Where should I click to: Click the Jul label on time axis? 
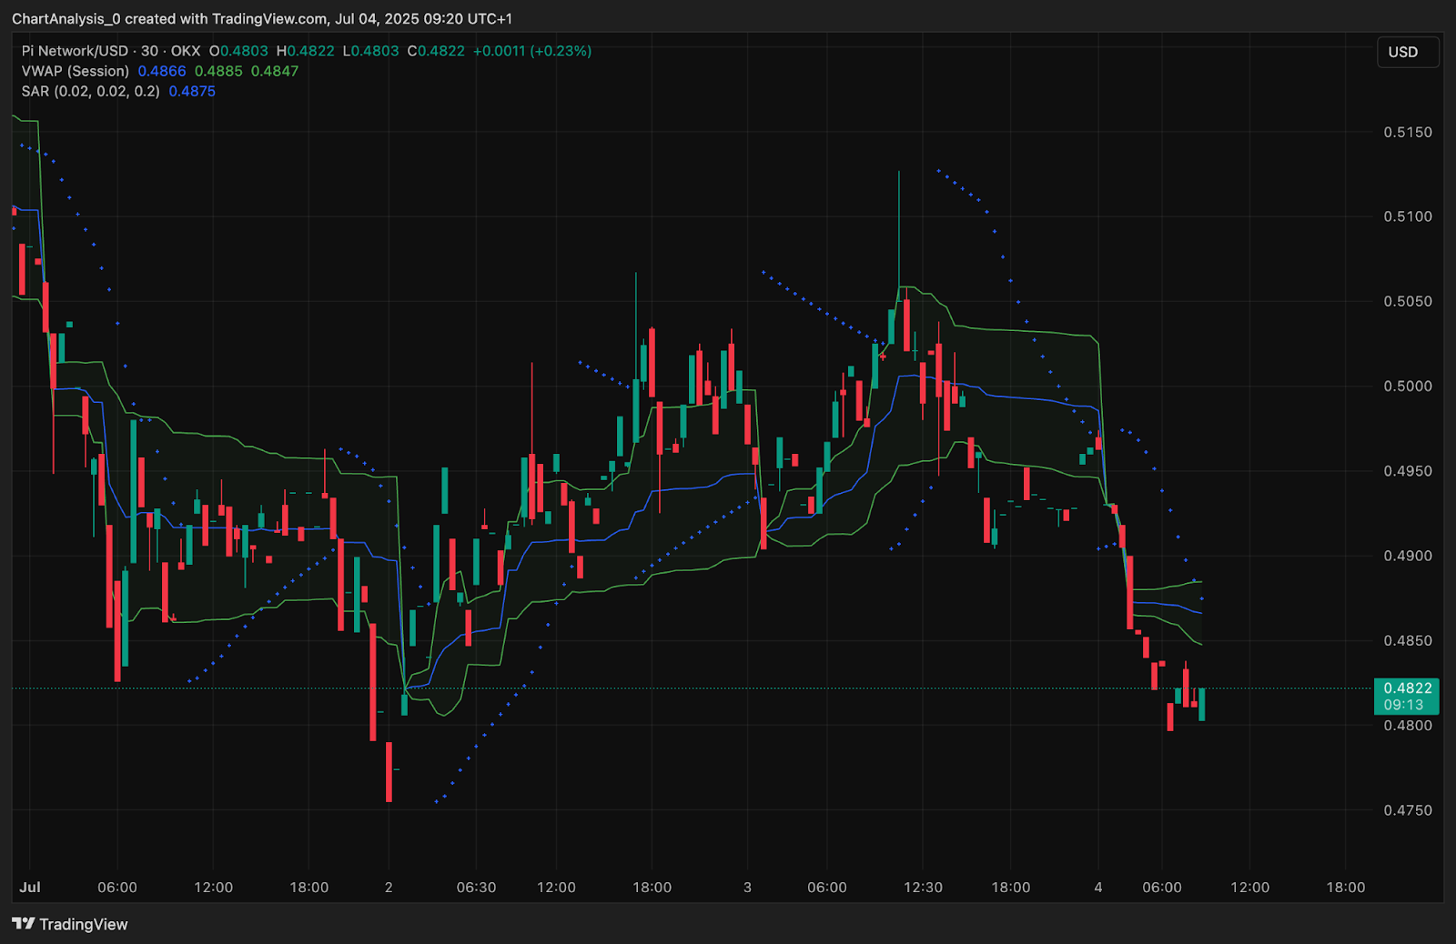tap(30, 887)
